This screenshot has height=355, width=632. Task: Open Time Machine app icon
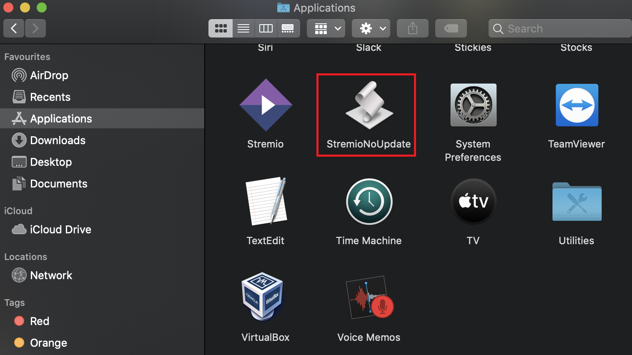[369, 202]
